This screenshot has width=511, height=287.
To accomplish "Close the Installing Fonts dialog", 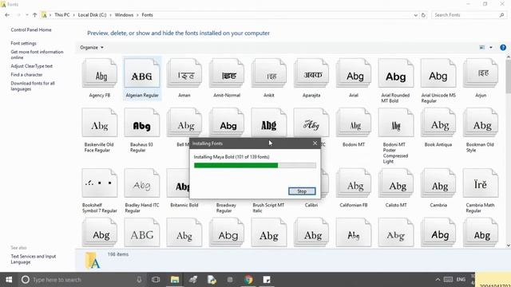I will click(315, 143).
